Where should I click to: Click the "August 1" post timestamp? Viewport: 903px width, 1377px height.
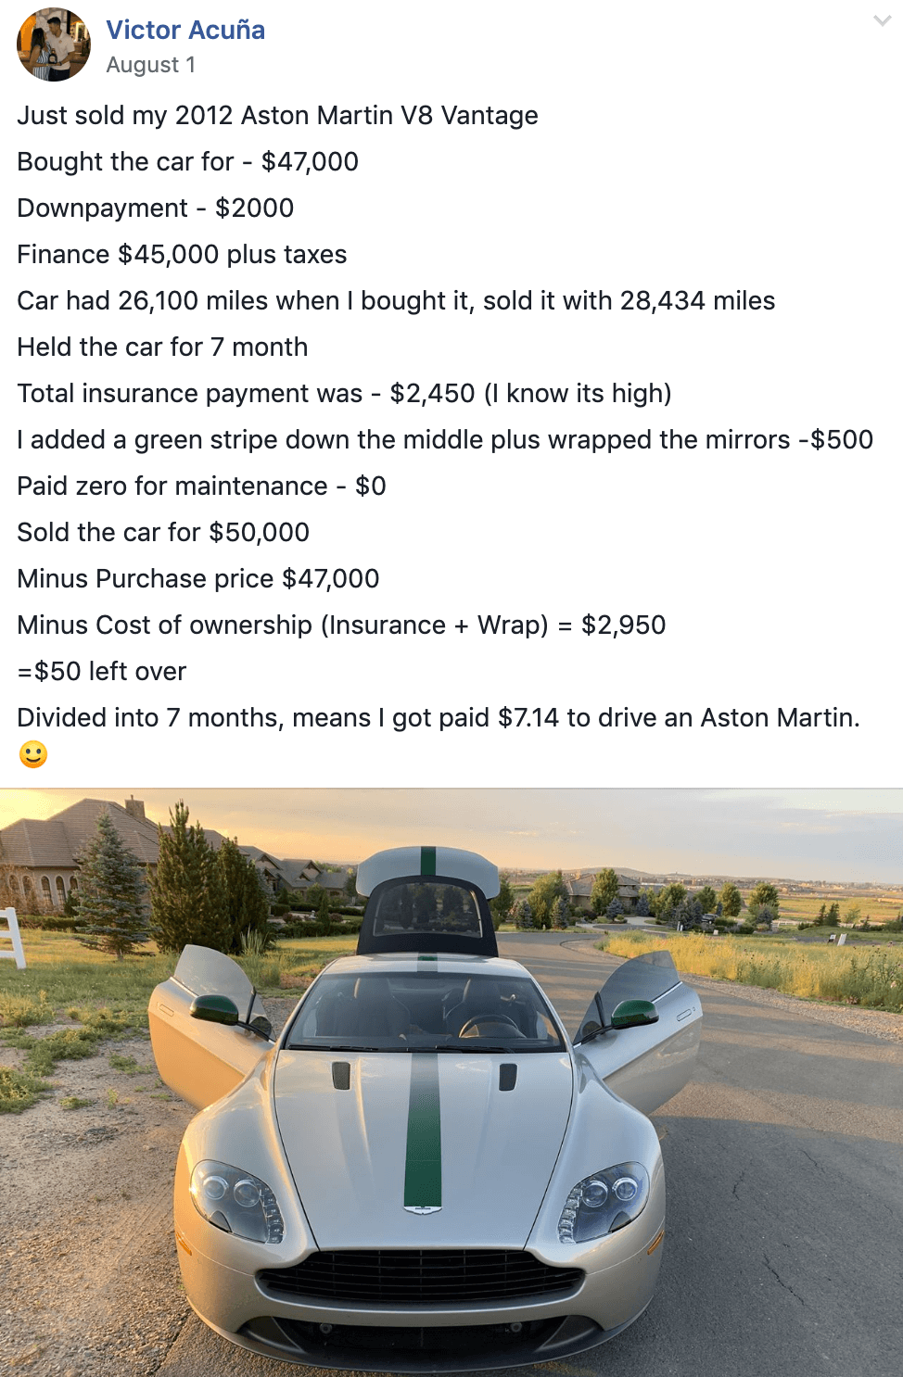coord(150,65)
